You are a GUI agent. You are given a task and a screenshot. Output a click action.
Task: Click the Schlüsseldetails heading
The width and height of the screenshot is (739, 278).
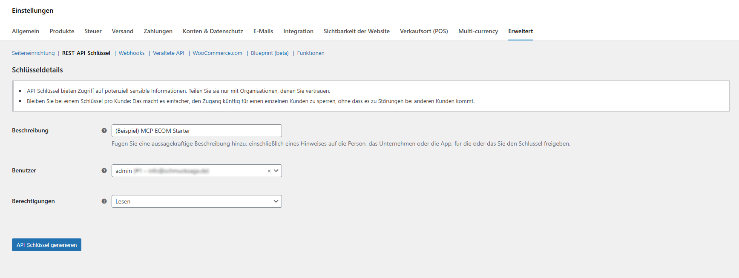(37, 70)
